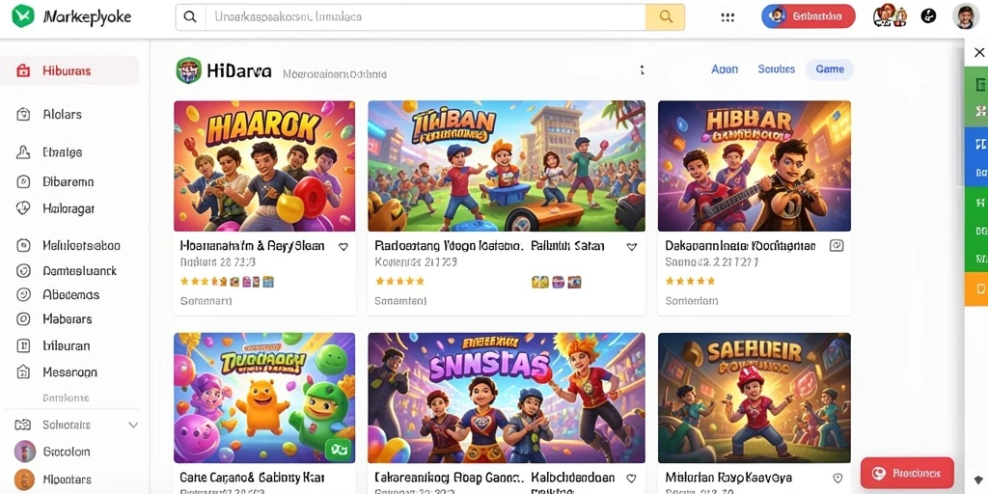Expand the Solaotaits section chevron
Image resolution: width=988 pixels, height=494 pixels.
(x=133, y=425)
